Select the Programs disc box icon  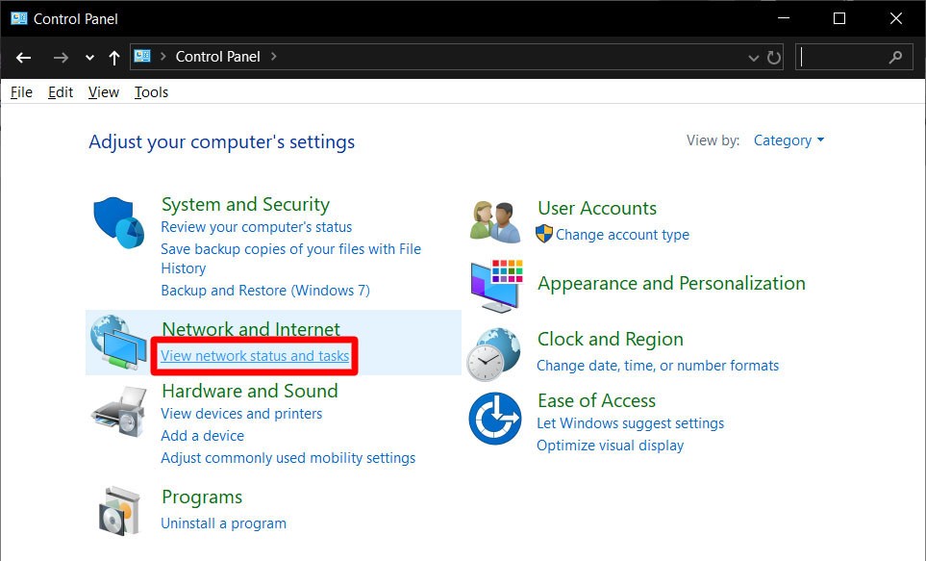118,511
